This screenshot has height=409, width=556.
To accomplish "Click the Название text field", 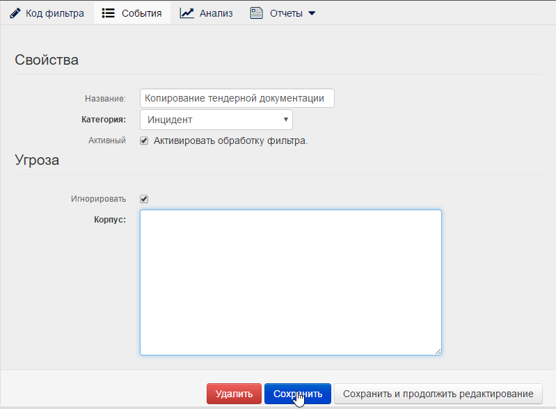I will [x=237, y=98].
